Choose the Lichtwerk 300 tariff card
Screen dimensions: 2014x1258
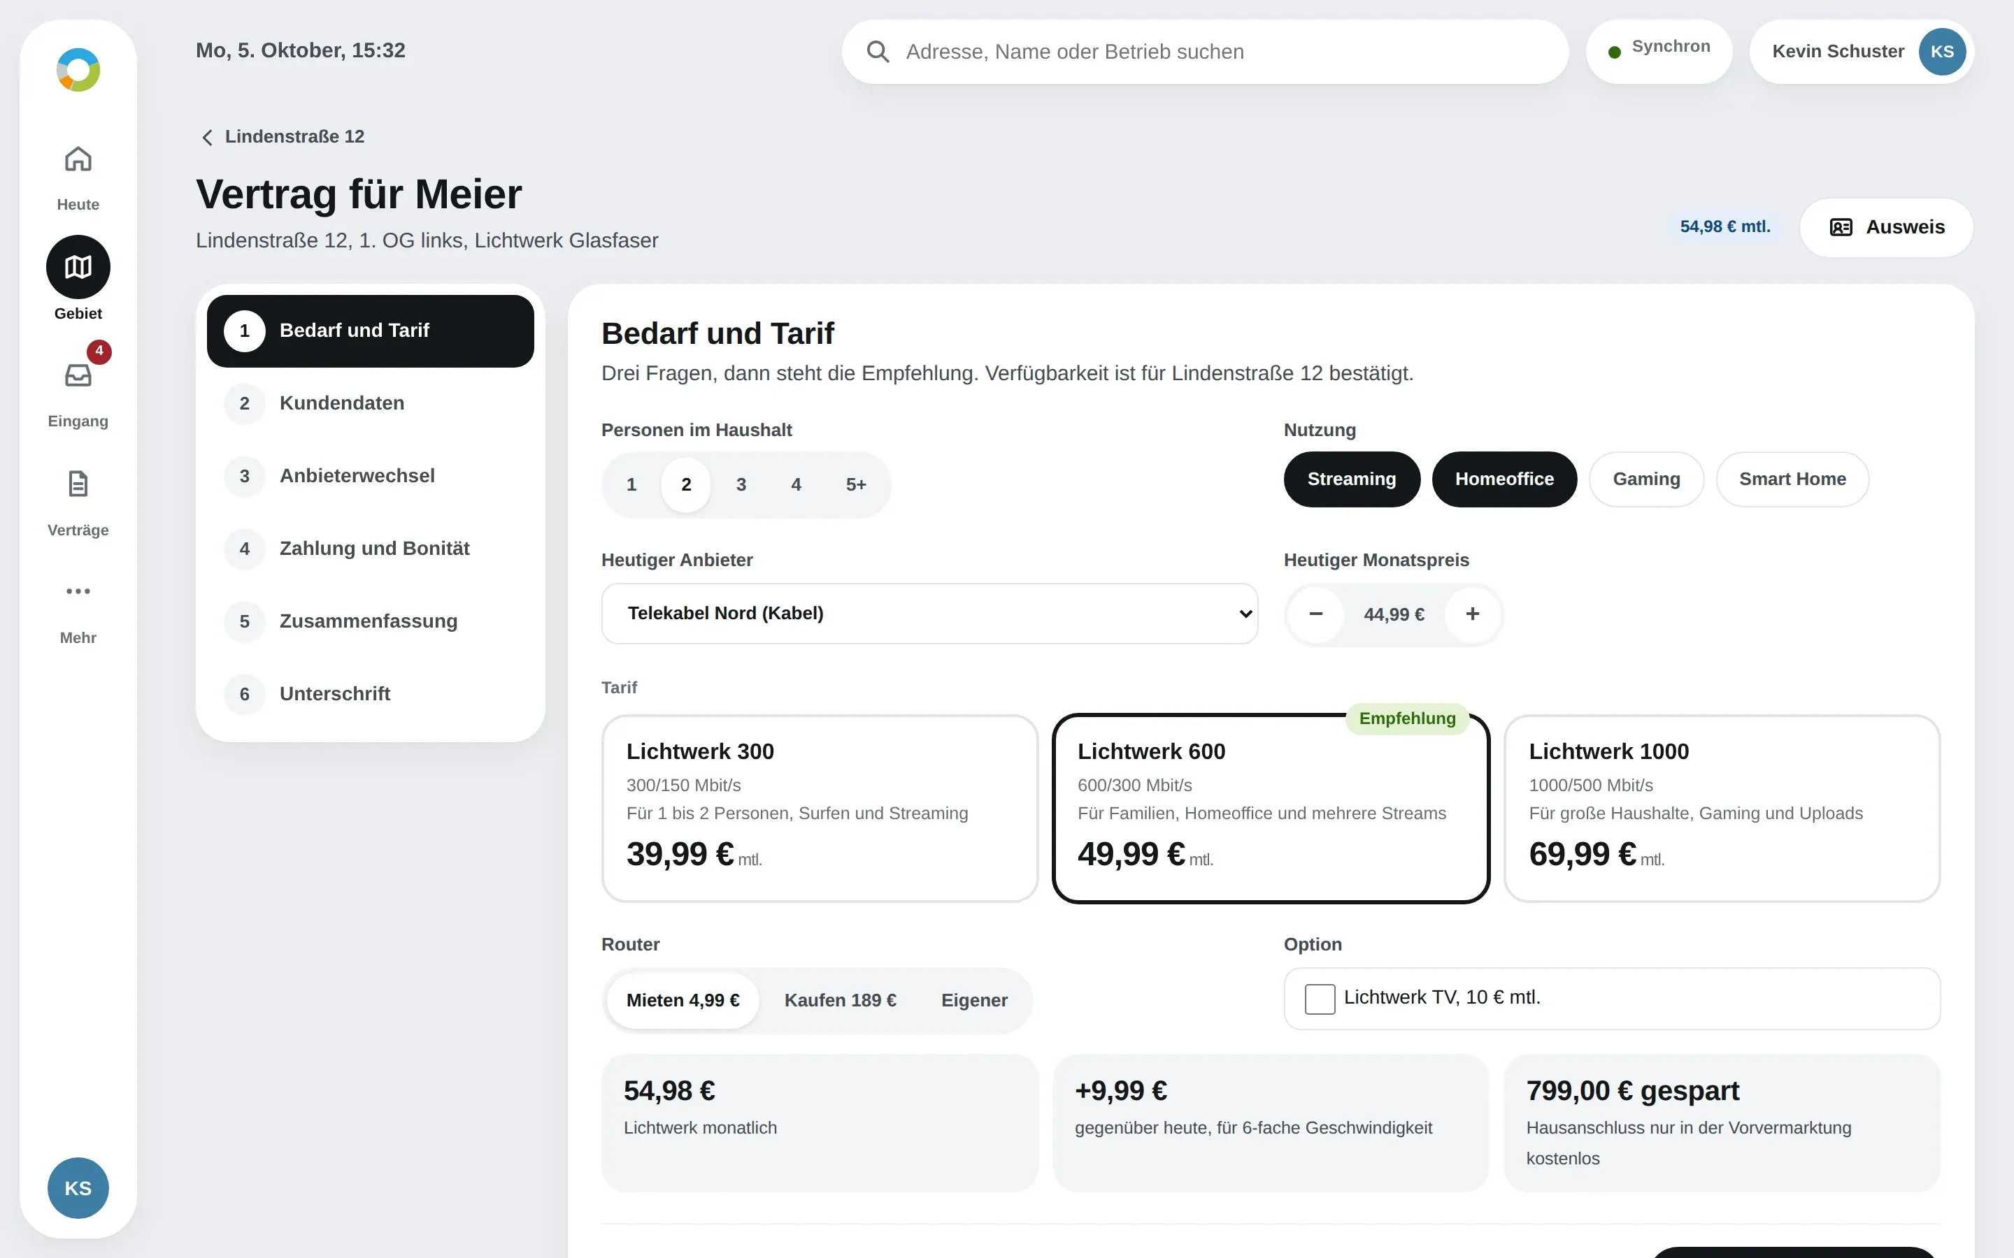click(x=820, y=808)
